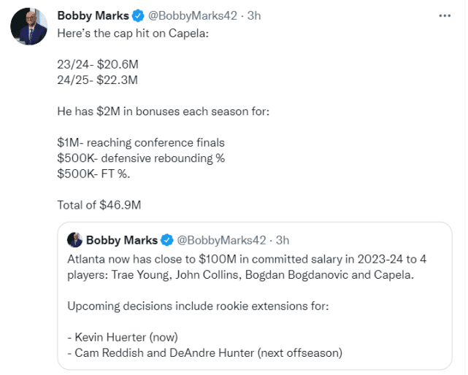Open the Bobby Marks name in the quoted tweet
Viewport: 468px width, 375px height.
click(122, 240)
